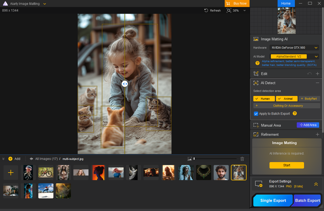Toggle the Animal detection area option
Screen dimensions: 324x211
tap(287, 99)
